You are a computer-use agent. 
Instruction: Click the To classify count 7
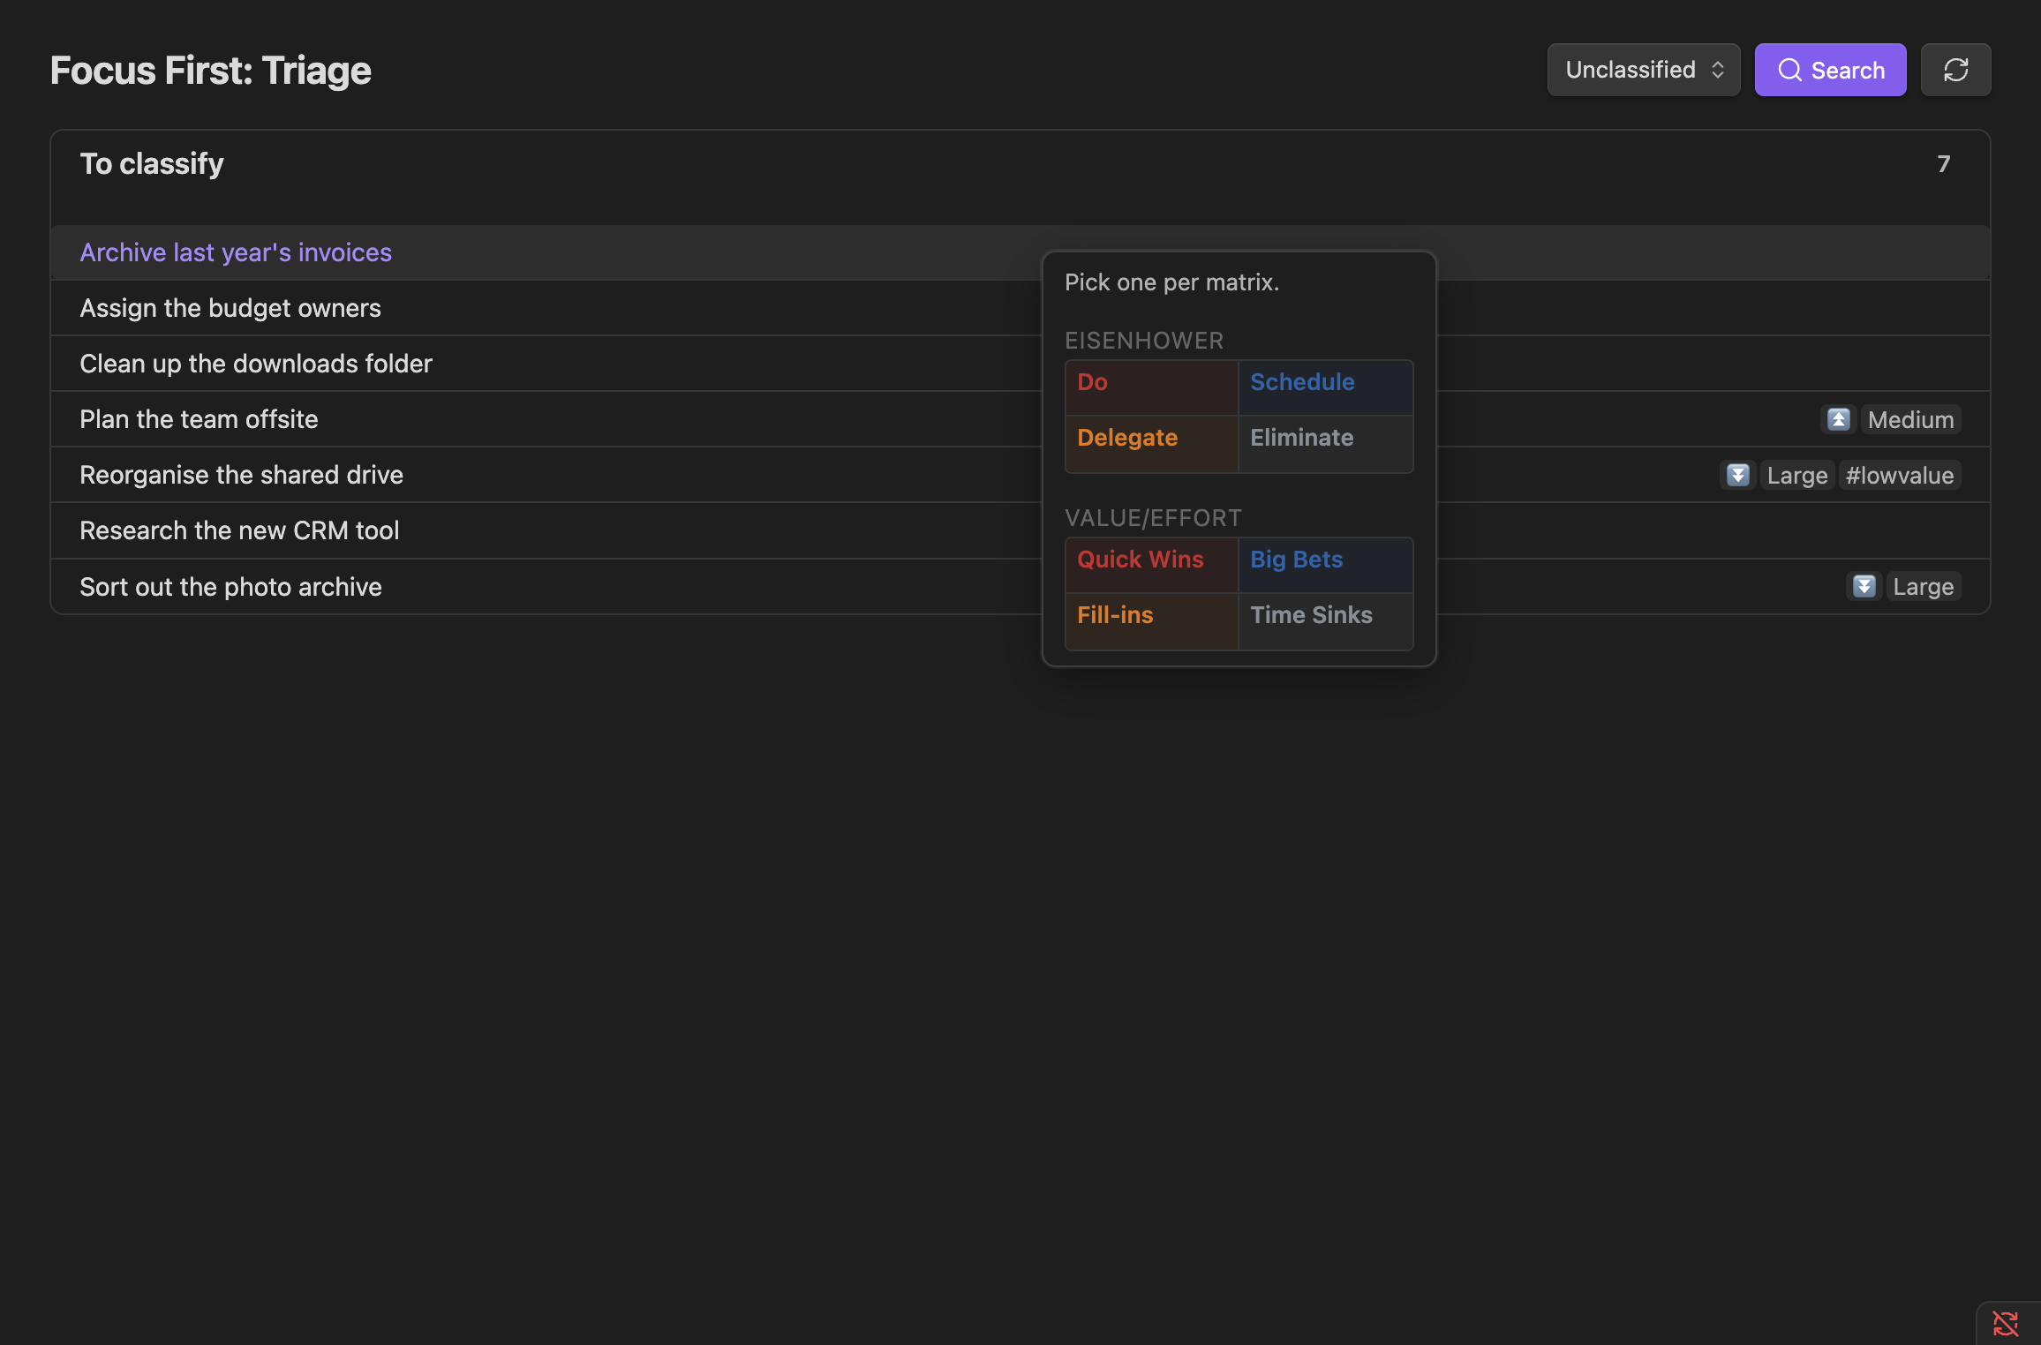pyautogui.click(x=1943, y=164)
